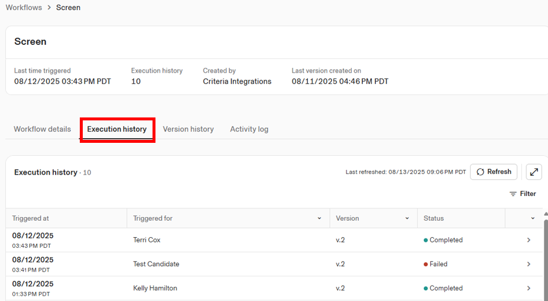Open the Activity log tab
This screenshot has height=301, width=548.
249,129
